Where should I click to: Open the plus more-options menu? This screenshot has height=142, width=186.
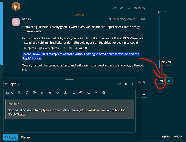pyautogui.click(x=104, y=93)
